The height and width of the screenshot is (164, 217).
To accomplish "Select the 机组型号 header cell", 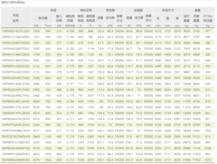I will click(x=16, y=18).
